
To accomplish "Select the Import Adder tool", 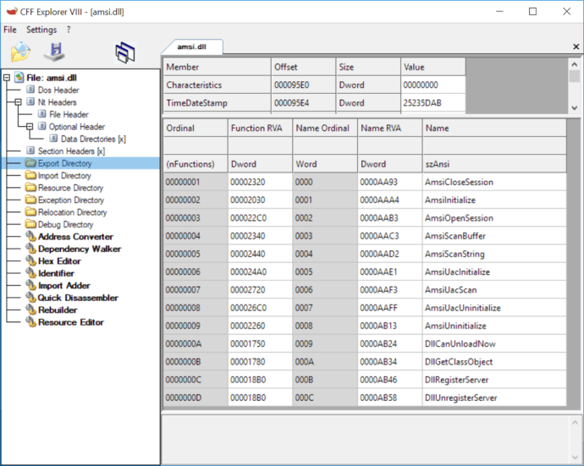I will point(63,286).
